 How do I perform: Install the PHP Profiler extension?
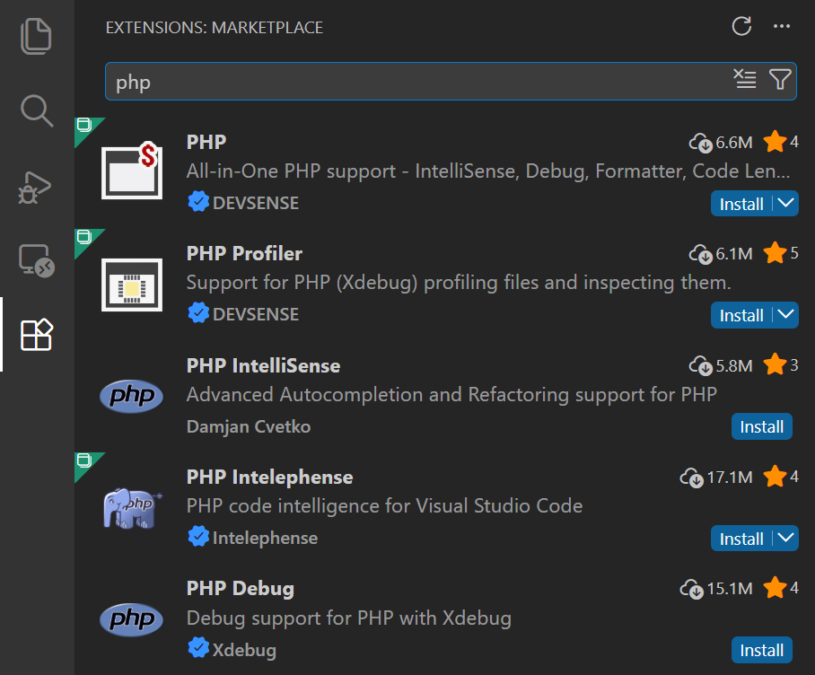pyautogui.click(x=741, y=315)
